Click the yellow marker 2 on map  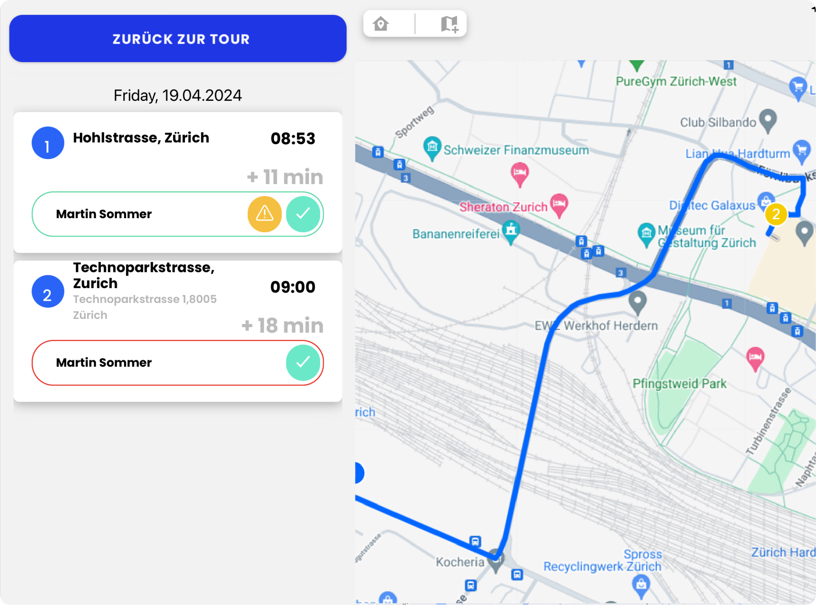pyautogui.click(x=776, y=214)
